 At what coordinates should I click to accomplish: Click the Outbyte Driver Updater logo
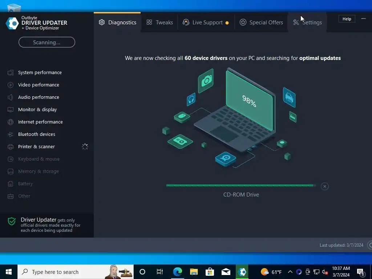[x=12, y=23]
